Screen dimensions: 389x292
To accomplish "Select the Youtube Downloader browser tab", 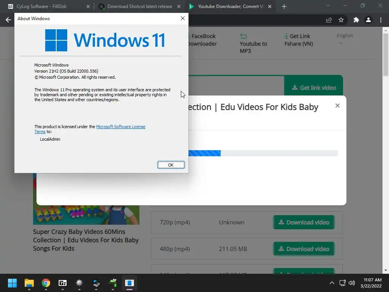I will pyautogui.click(x=230, y=6).
